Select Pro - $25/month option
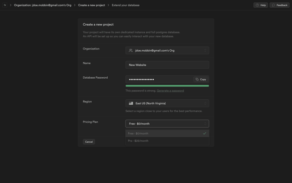Image resolution: width=292 pixels, height=183 pixels. click(x=167, y=141)
